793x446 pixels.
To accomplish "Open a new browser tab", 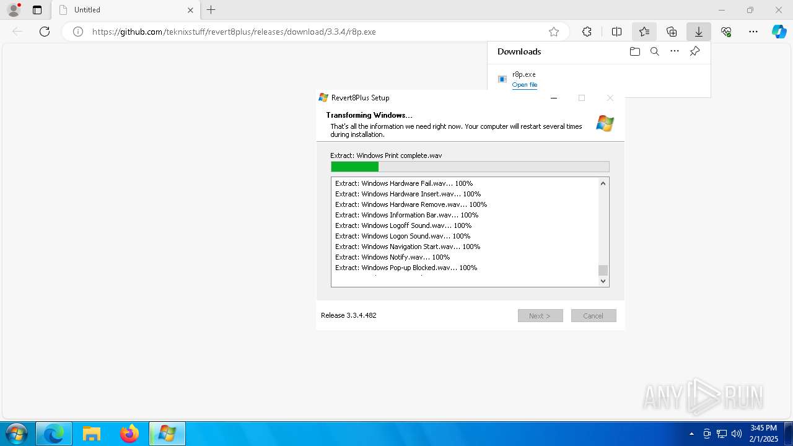I will click(x=211, y=10).
